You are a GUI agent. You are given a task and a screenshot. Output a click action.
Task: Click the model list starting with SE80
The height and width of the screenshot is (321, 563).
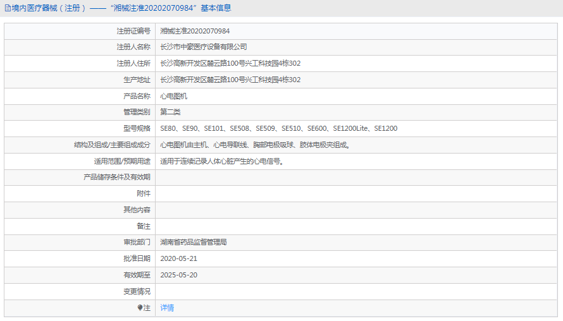[278, 128]
